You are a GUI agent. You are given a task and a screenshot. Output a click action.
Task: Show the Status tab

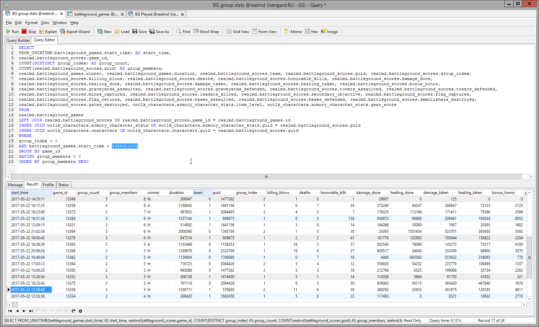(63, 185)
